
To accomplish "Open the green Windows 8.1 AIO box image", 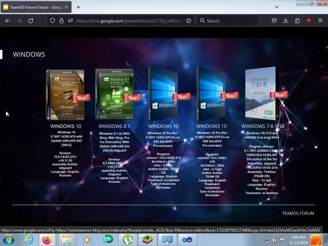I will point(115,94).
